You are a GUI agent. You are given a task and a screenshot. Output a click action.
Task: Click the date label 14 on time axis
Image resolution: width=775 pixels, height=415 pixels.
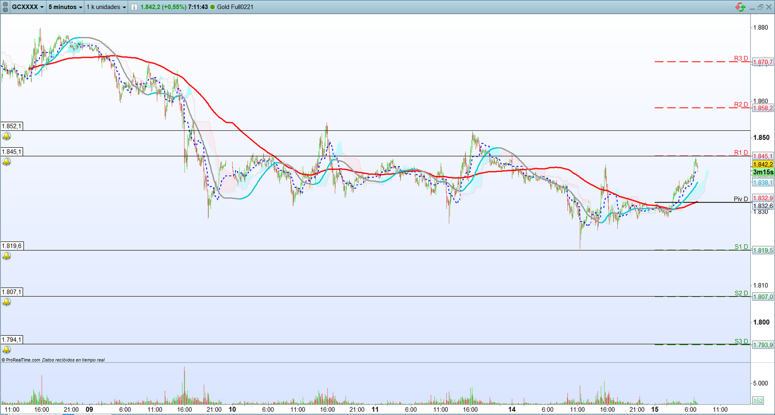click(512, 410)
